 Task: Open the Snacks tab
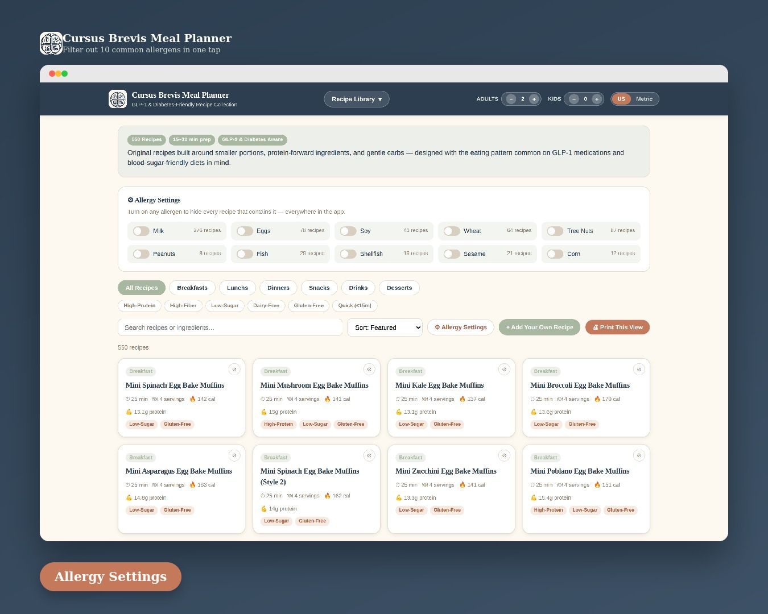coord(319,288)
